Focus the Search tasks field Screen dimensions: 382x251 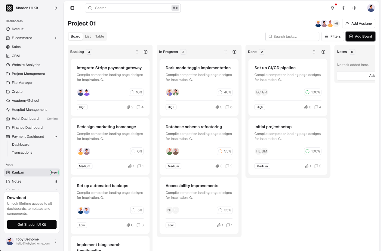click(292, 36)
